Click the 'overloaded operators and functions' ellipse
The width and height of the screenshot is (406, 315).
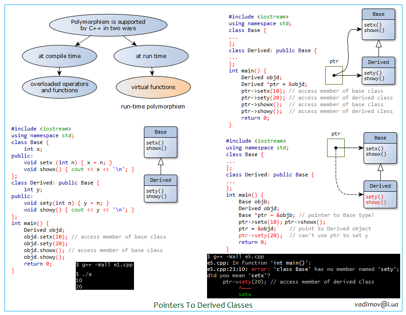point(60,87)
